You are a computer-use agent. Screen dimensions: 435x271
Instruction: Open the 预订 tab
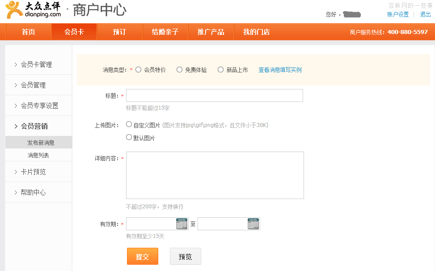119,31
